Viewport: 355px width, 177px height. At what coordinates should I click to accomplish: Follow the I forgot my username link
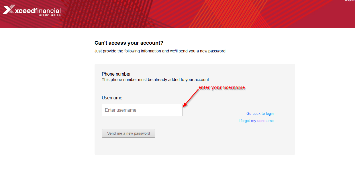coord(256,121)
